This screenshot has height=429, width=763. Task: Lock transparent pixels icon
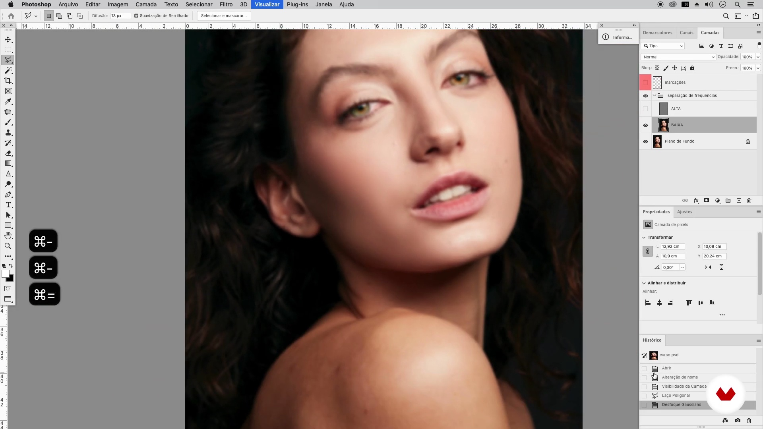(657, 68)
